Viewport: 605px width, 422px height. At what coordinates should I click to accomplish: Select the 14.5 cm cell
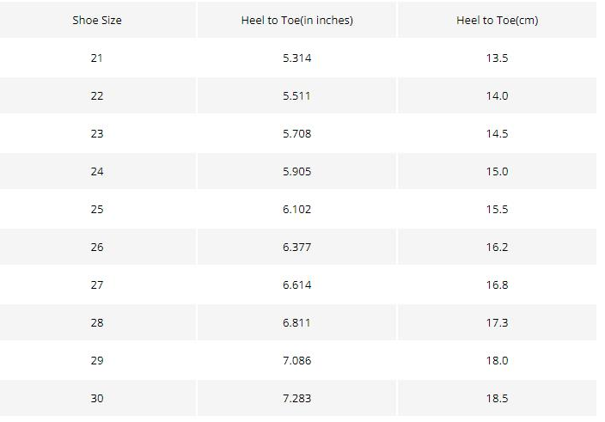click(497, 133)
